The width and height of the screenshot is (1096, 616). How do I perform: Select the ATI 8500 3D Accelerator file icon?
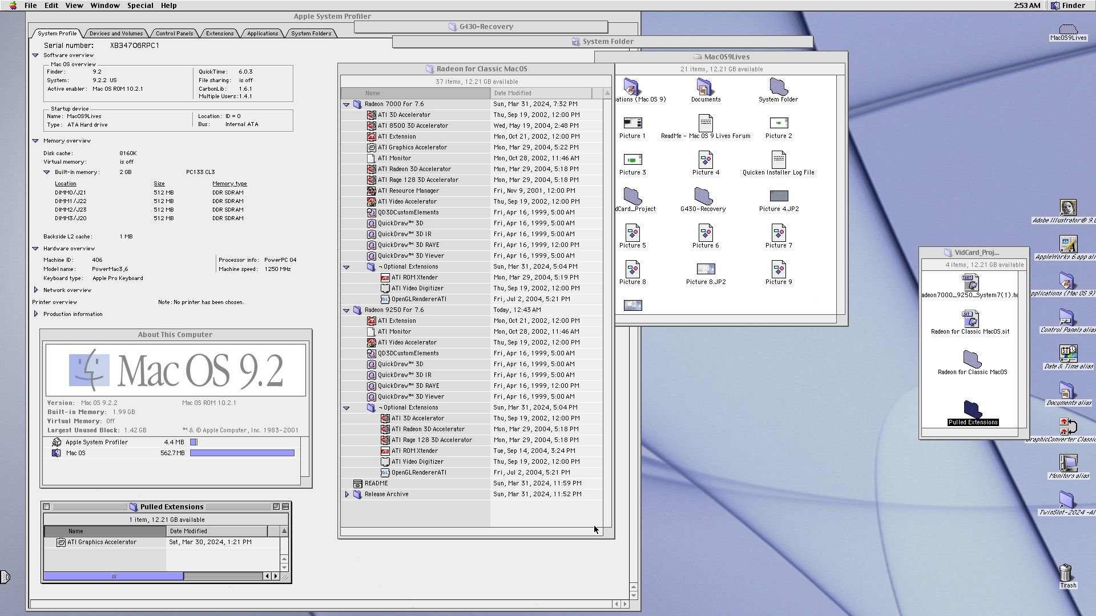(x=371, y=125)
